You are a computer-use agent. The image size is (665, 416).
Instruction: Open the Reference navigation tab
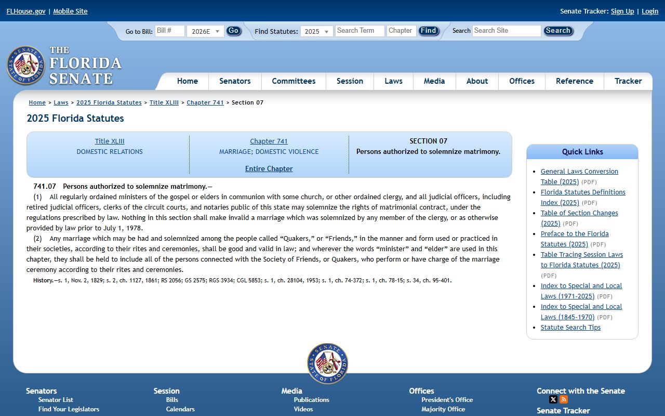(x=574, y=81)
